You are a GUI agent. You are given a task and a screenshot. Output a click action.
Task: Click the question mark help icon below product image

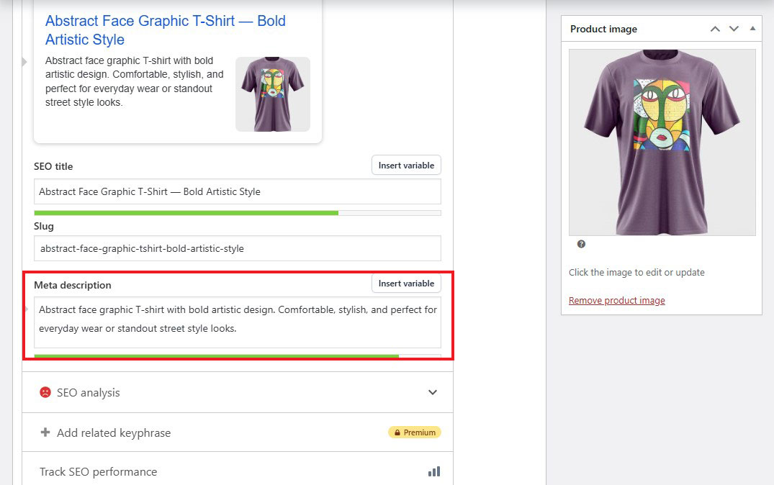point(581,244)
